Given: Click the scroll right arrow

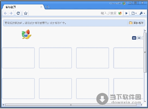Looking at the screenshot, I should (x=142, y=105).
